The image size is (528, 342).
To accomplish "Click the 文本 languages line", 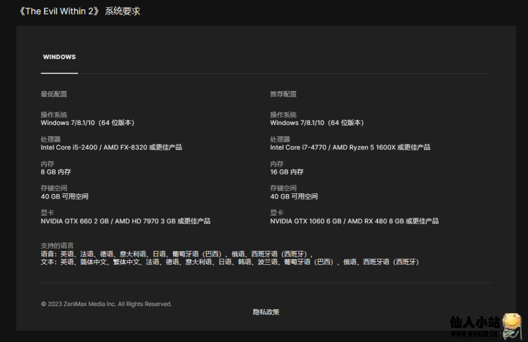I will [229, 262].
